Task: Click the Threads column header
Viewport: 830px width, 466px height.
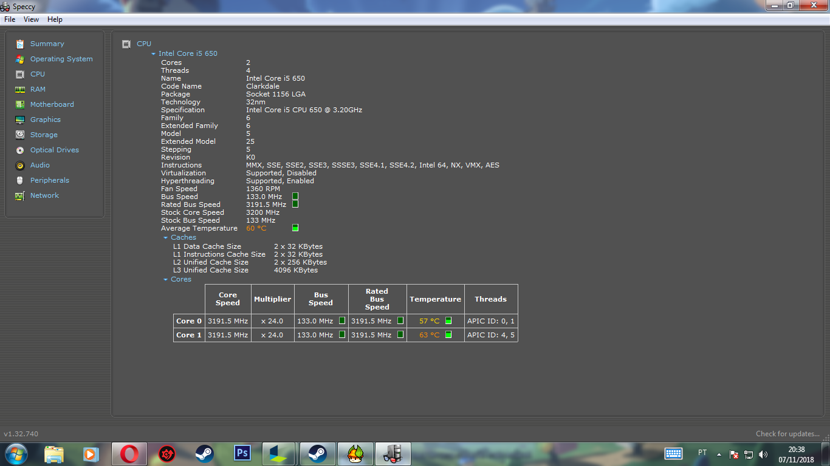Action: 491,299
